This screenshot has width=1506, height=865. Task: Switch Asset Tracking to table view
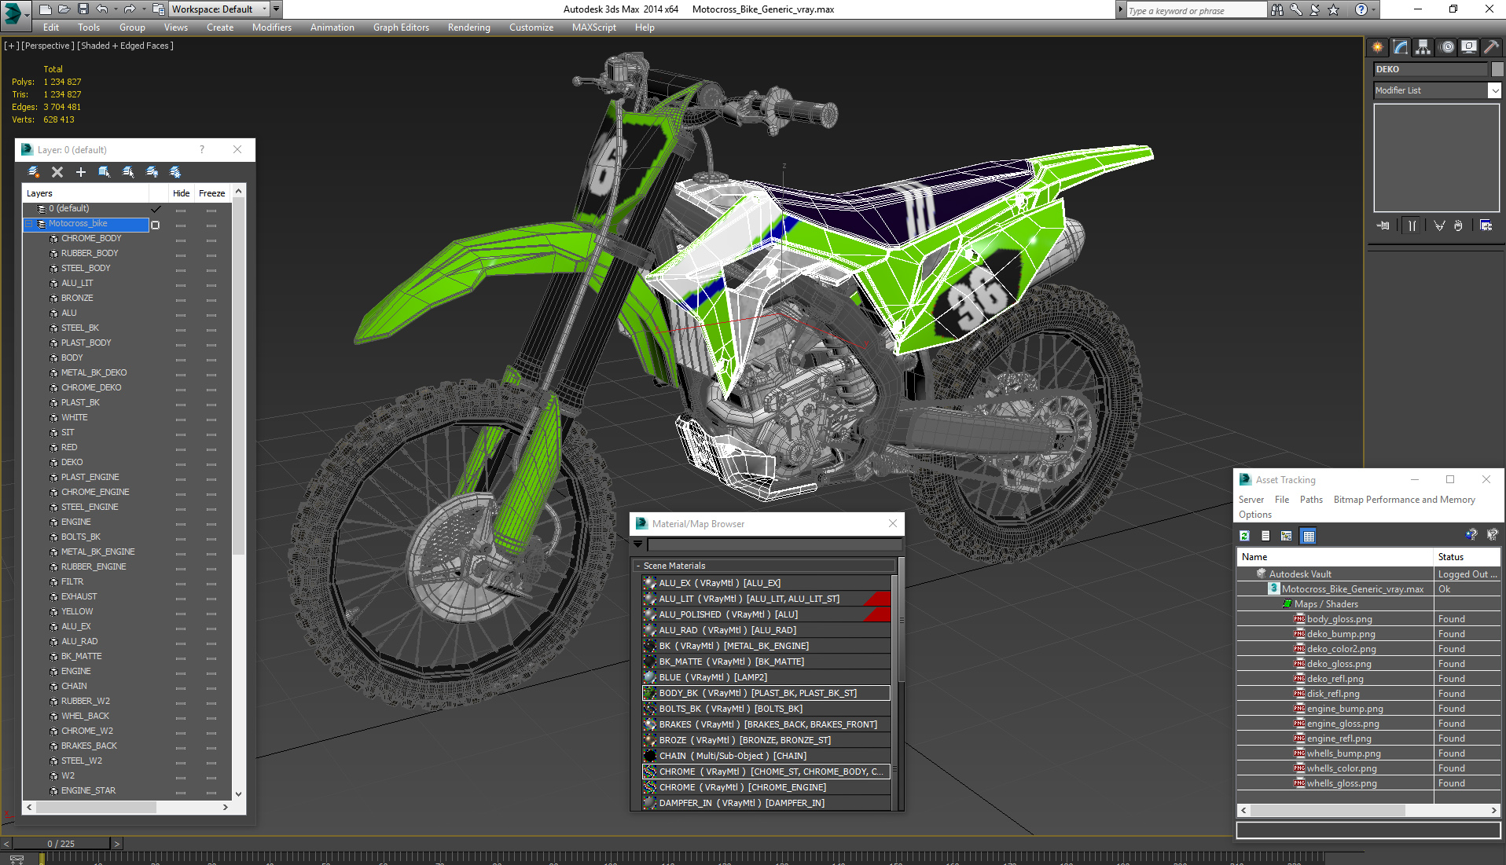tap(1309, 536)
